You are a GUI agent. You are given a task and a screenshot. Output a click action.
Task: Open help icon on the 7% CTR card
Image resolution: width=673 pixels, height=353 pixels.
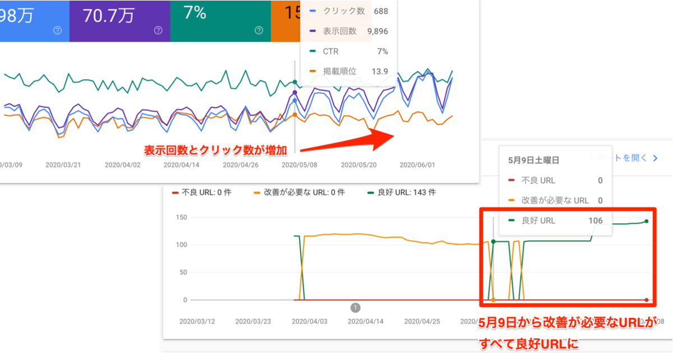pyautogui.click(x=259, y=30)
